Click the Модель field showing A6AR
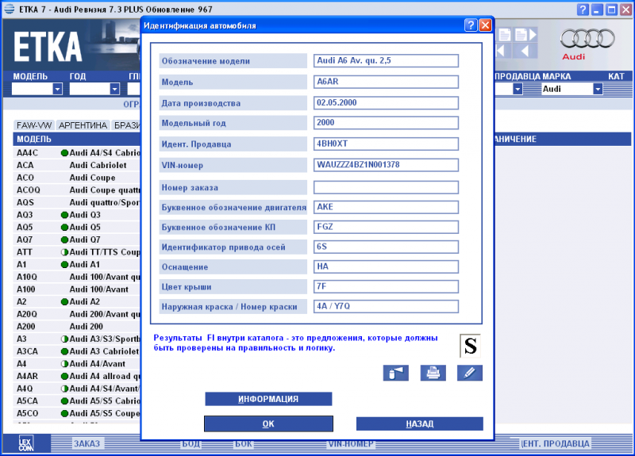The height and width of the screenshot is (456, 635). pos(386,82)
